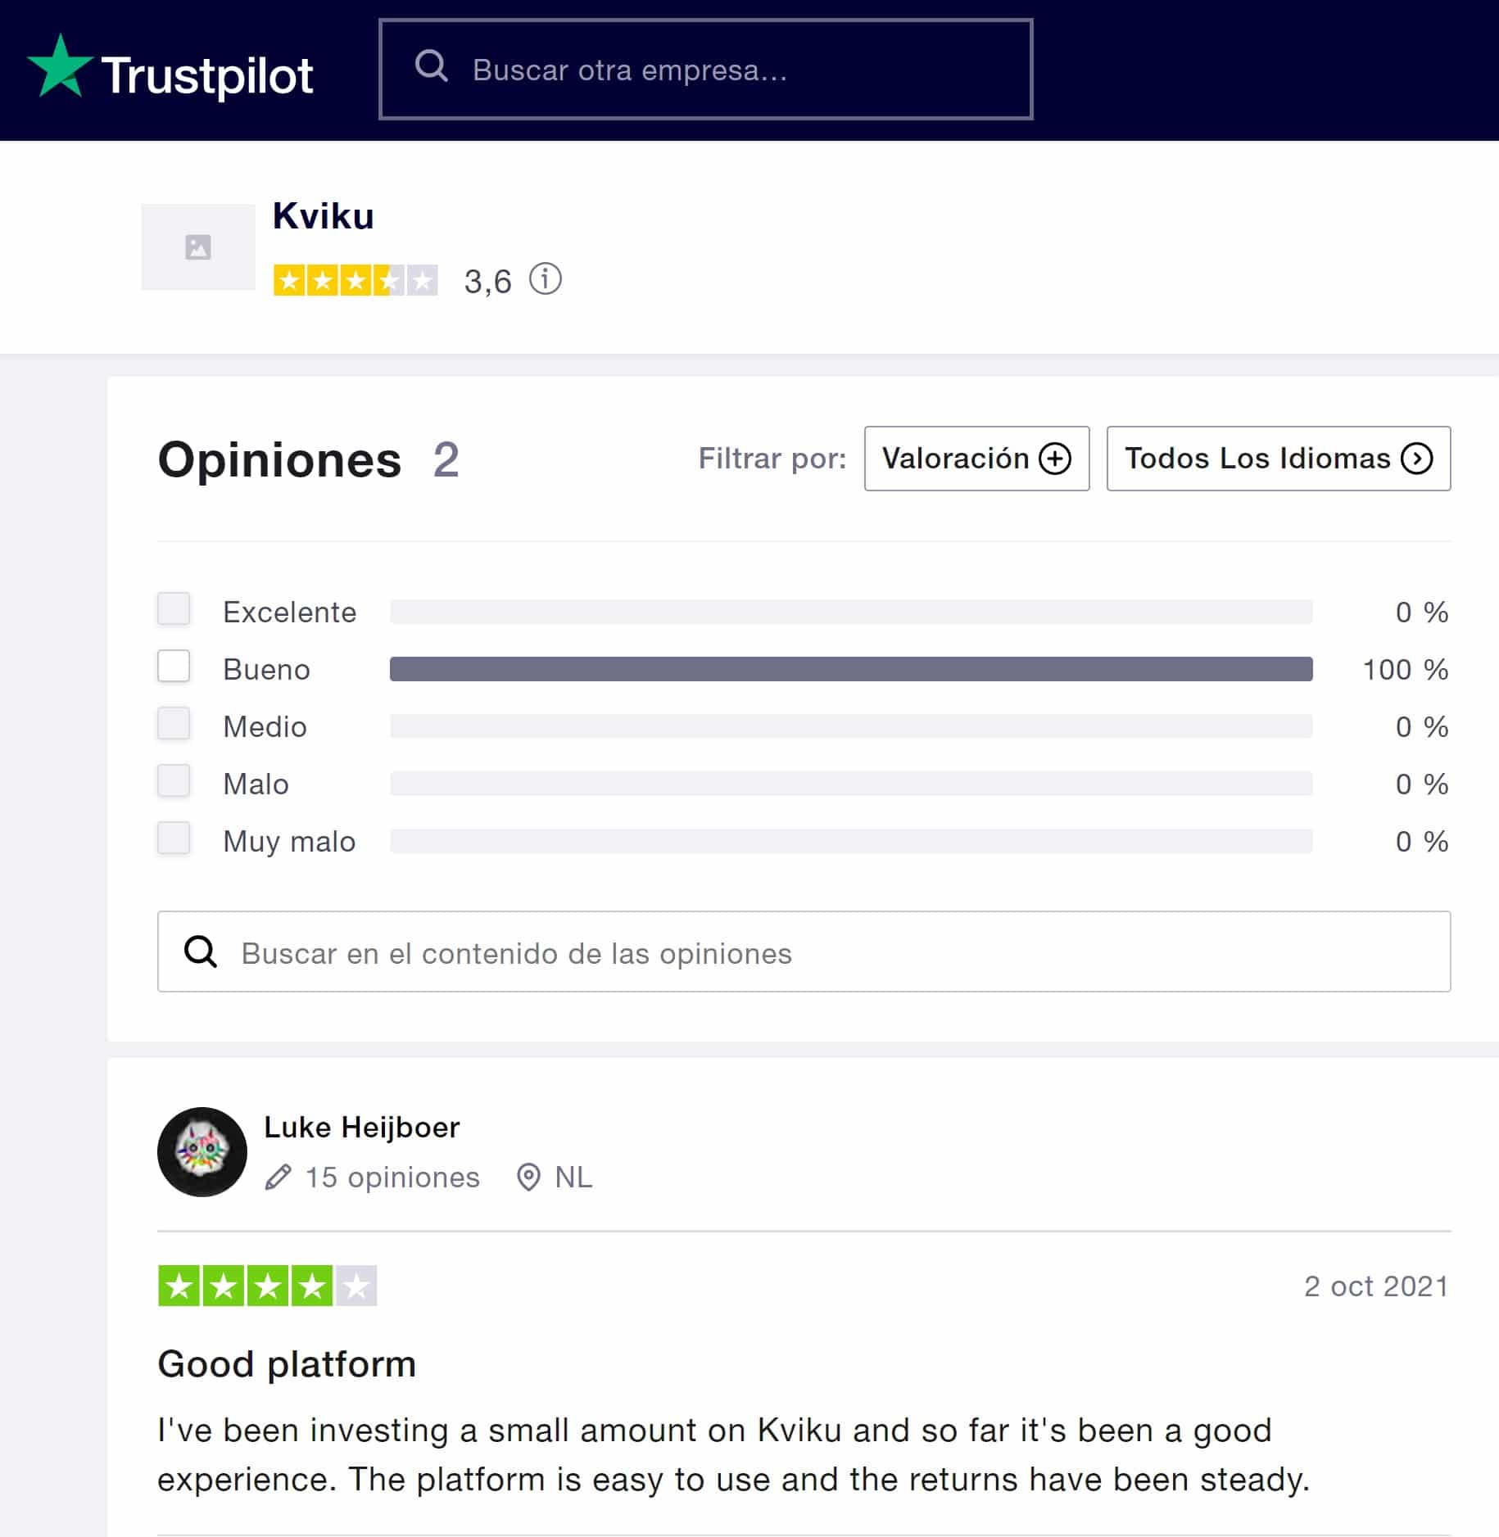Click the location pin icon beside NL
This screenshot has height=1537, width=1499.
point(528,1178)
